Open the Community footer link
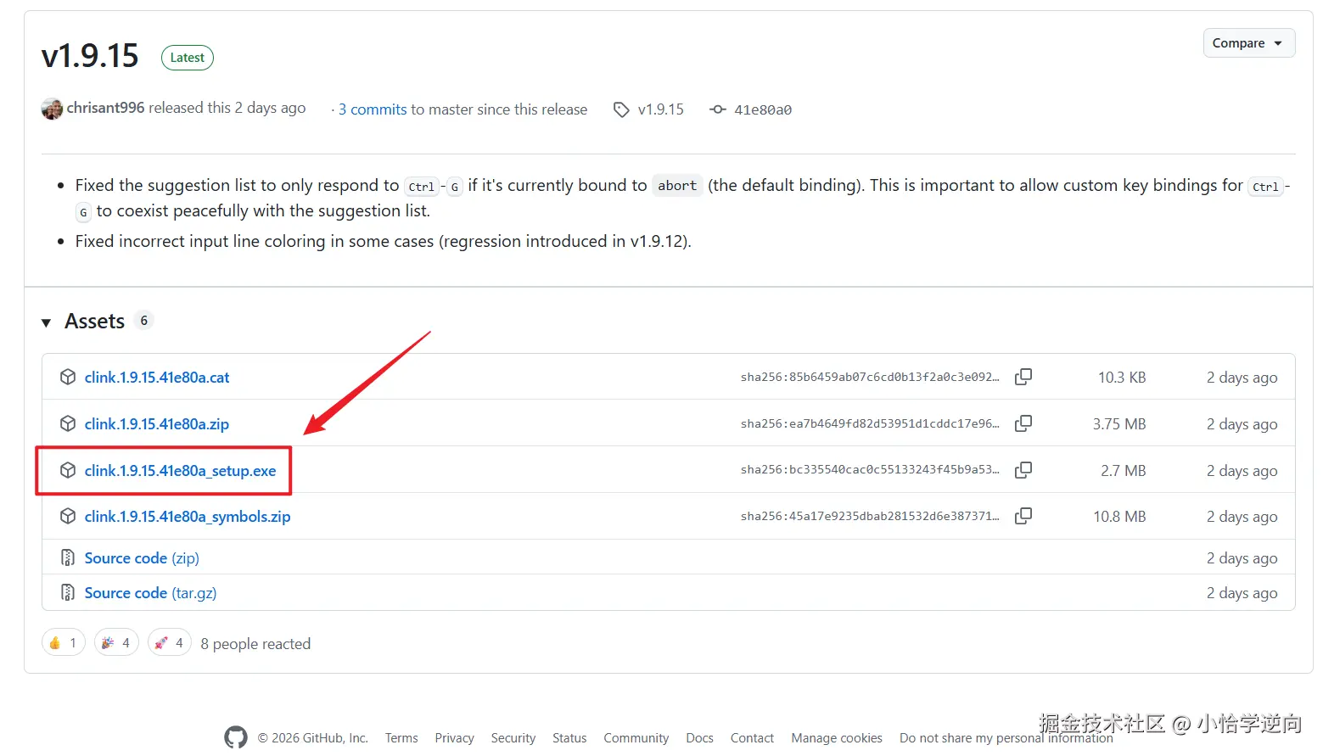This screenshot has height=756, width=1323. [636, 738]
